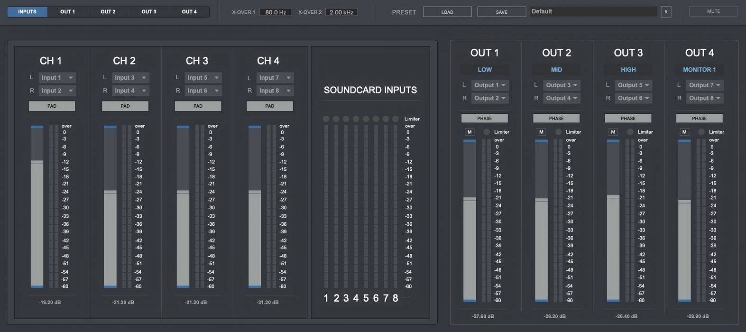The width and height of the screenshot is (746, 332).
Task: Toggle the M mute button on OUT 2
Action: [541, 132]
